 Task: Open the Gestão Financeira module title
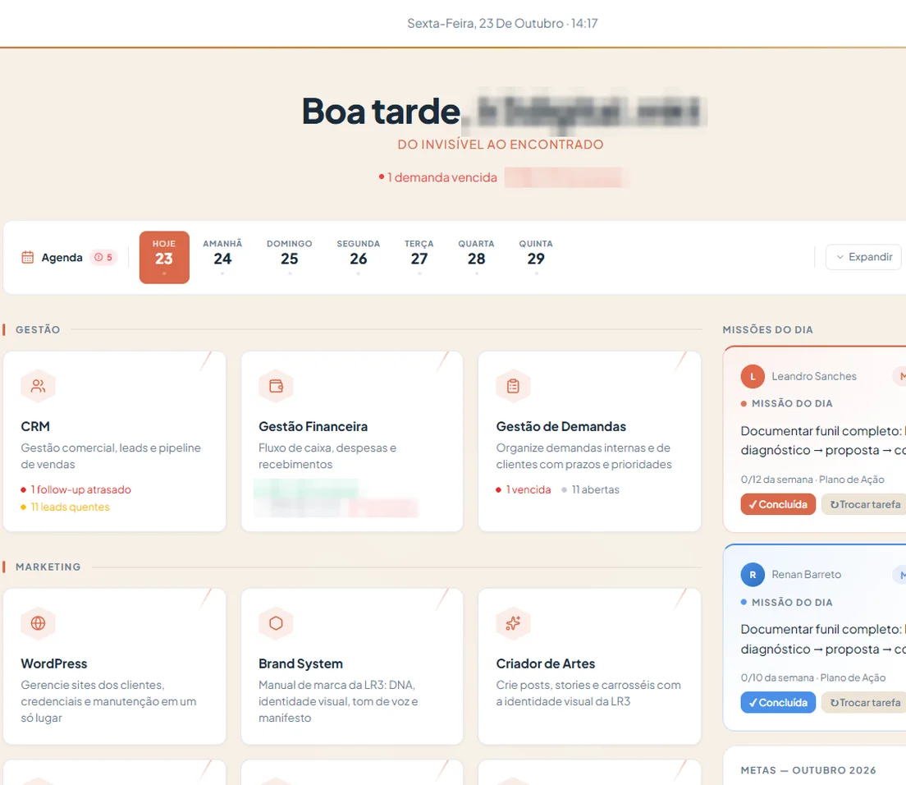pos(313,427)
